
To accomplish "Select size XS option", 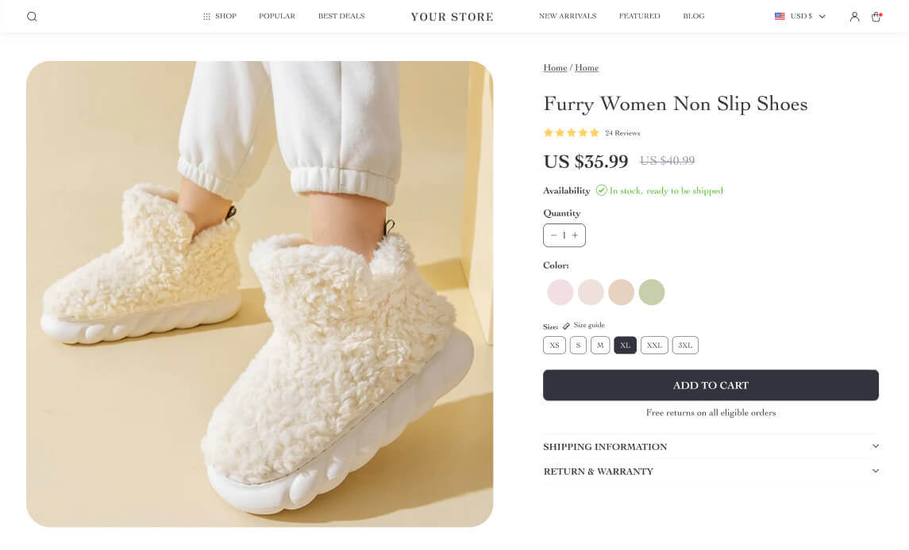I will (554, 346).
